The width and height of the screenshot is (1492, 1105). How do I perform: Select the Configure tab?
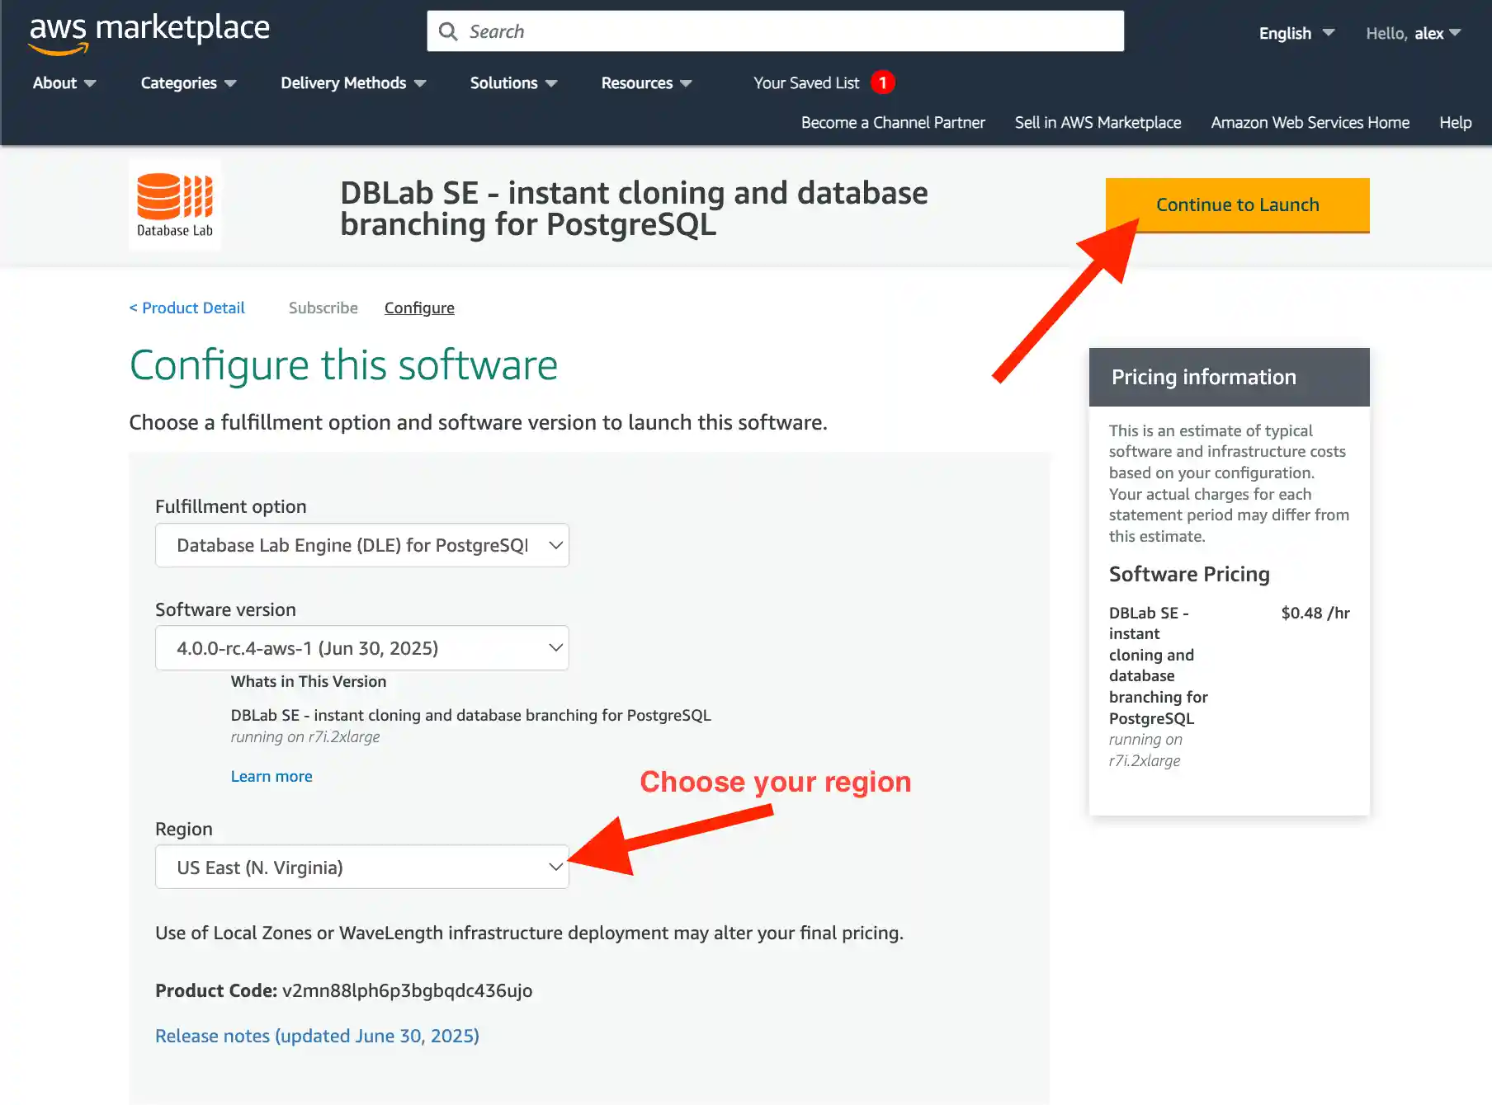(419, 308)
